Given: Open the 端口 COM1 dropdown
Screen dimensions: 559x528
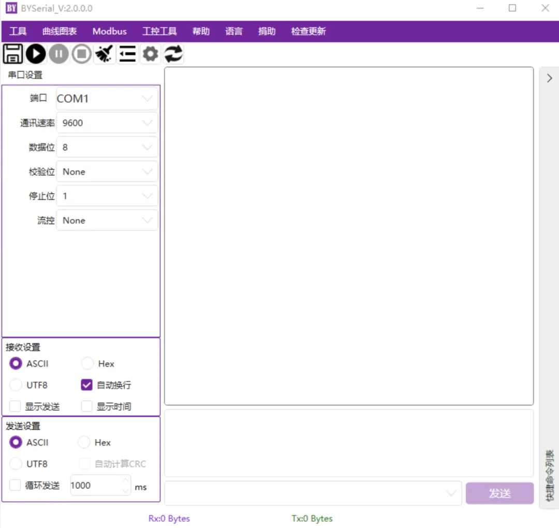Looking at the screenshot, I should tap(107, 98).
